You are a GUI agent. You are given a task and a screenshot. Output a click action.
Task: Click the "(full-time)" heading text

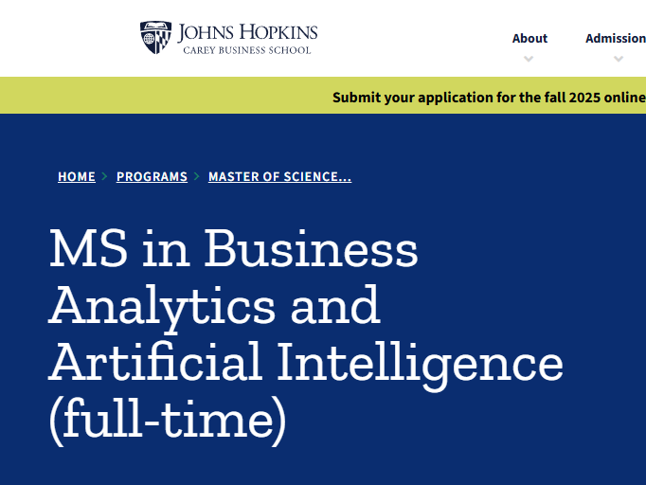(x=168, y=421)
